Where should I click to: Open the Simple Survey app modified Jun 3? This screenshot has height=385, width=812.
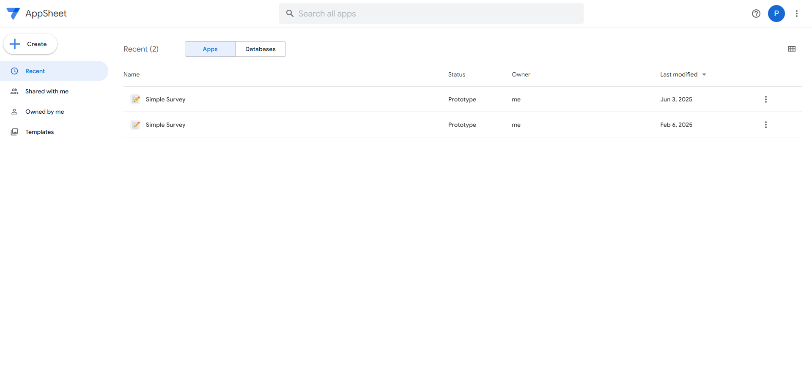tap(165, 99)
